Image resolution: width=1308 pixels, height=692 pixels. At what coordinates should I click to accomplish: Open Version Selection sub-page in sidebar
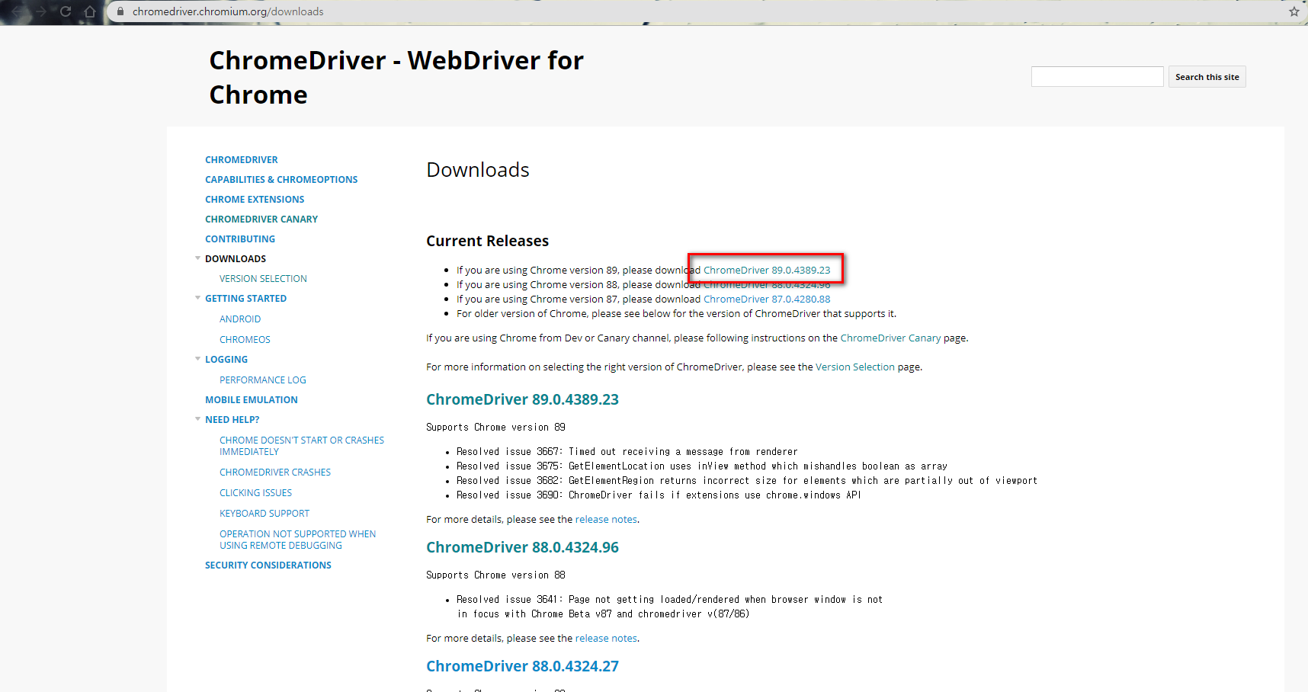(x=263, y=278)
